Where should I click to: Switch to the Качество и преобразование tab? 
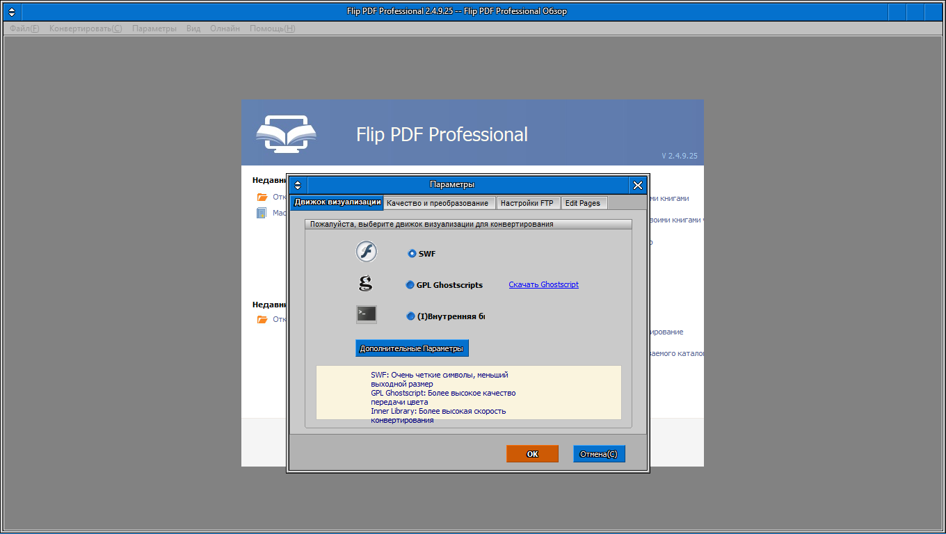click(438, 203)
